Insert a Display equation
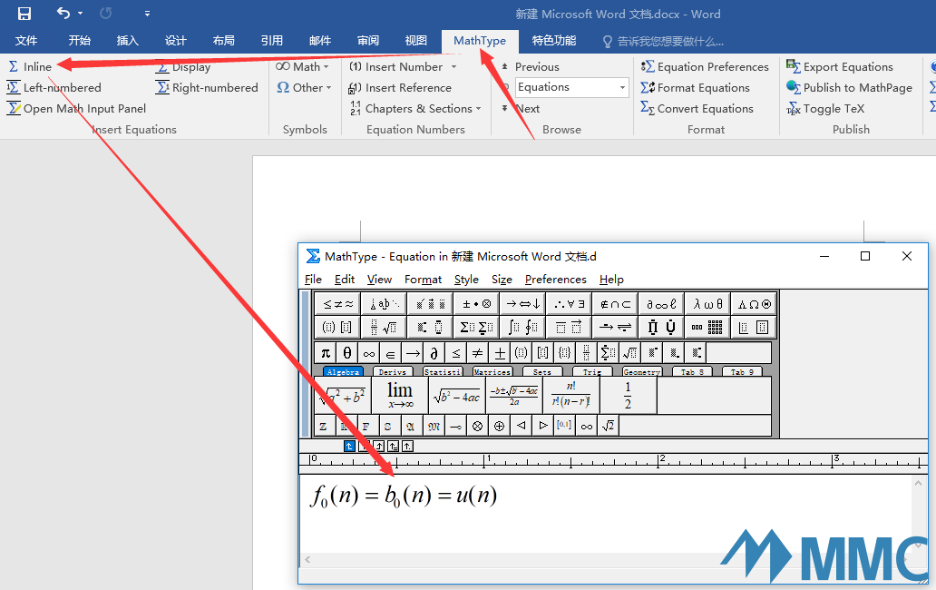936x590 pixels. (183, 67)
